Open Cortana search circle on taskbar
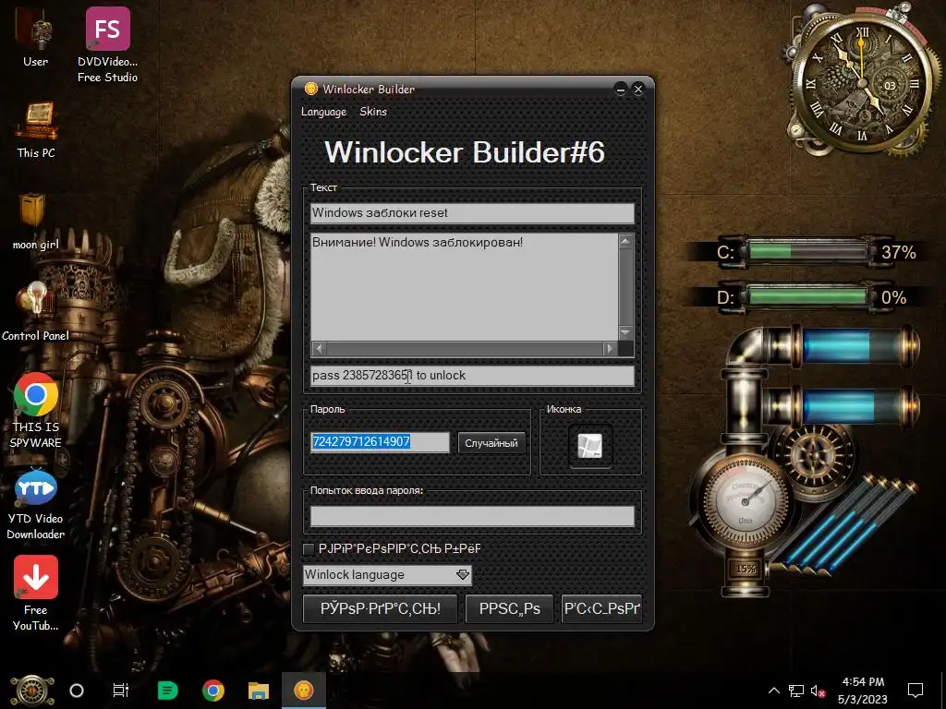Screen dimensions: 946x709 coord(77,691)
